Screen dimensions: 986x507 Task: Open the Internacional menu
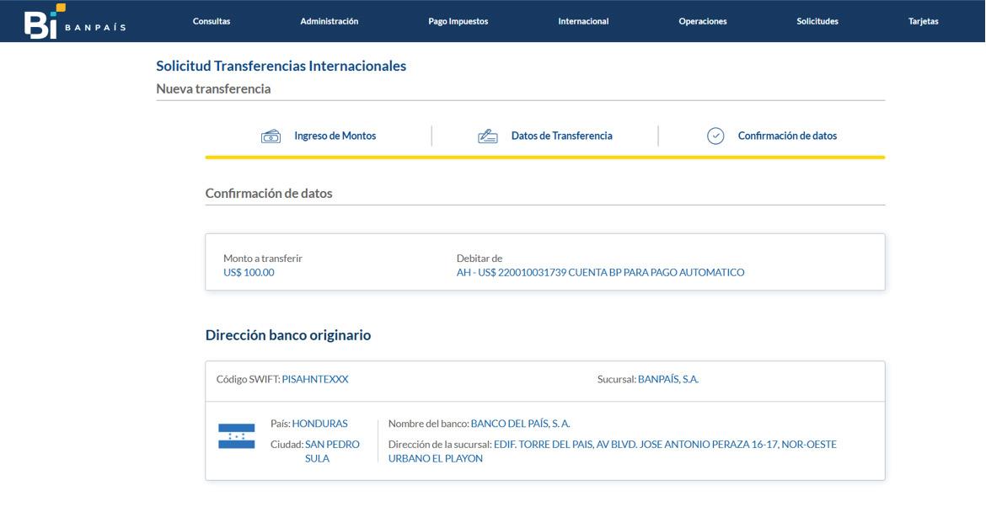[x=583, y=21]
